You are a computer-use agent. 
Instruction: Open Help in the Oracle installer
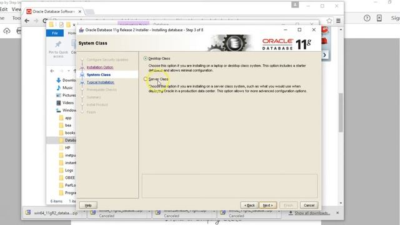coord(88,206)
